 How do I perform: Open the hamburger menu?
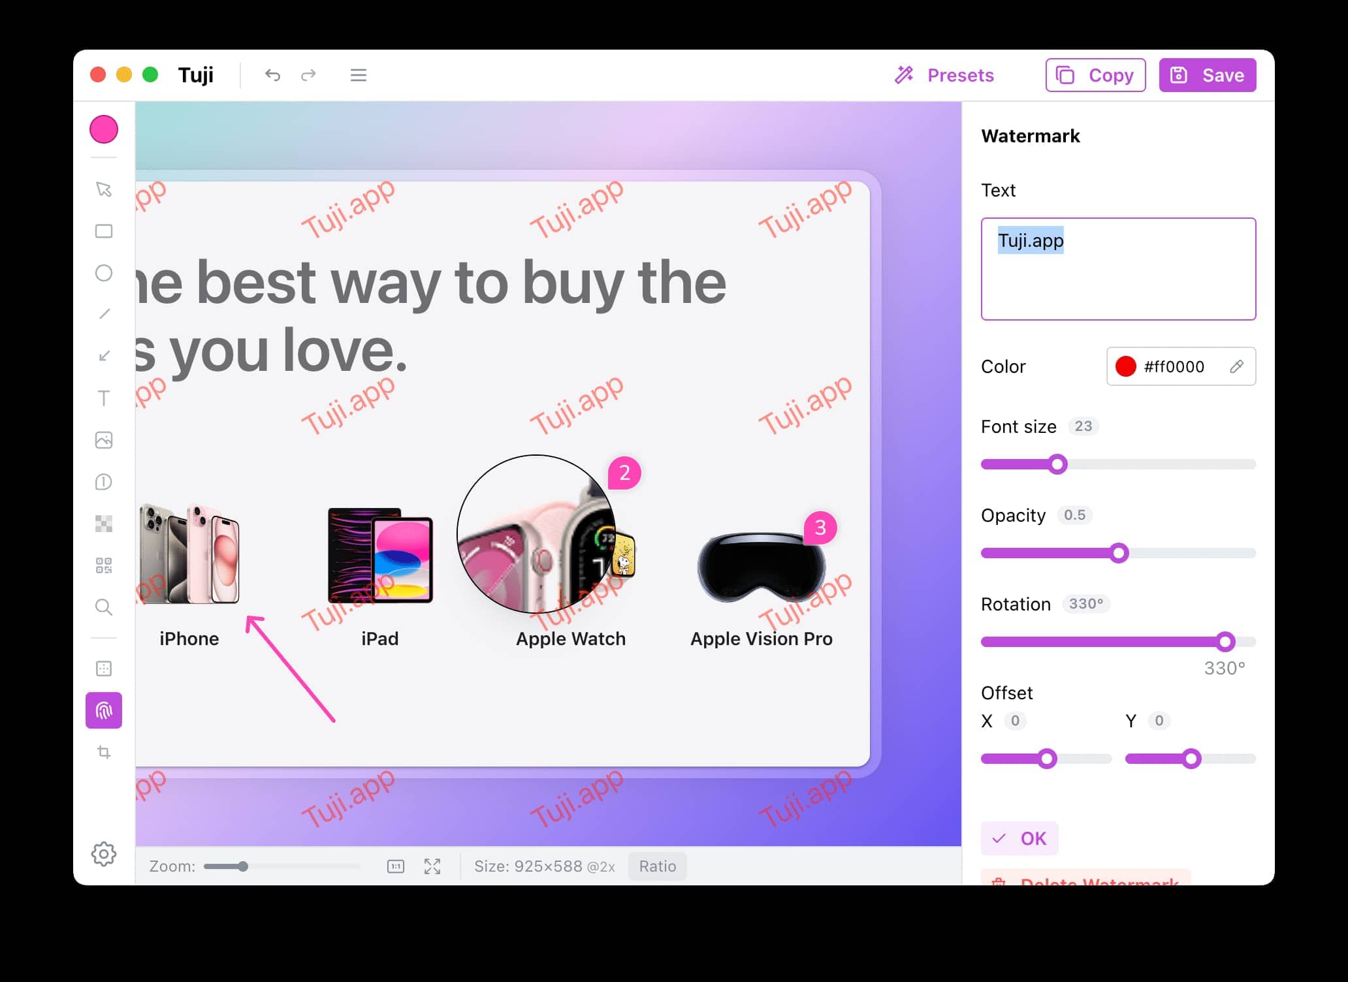click(x=358, y=75)
